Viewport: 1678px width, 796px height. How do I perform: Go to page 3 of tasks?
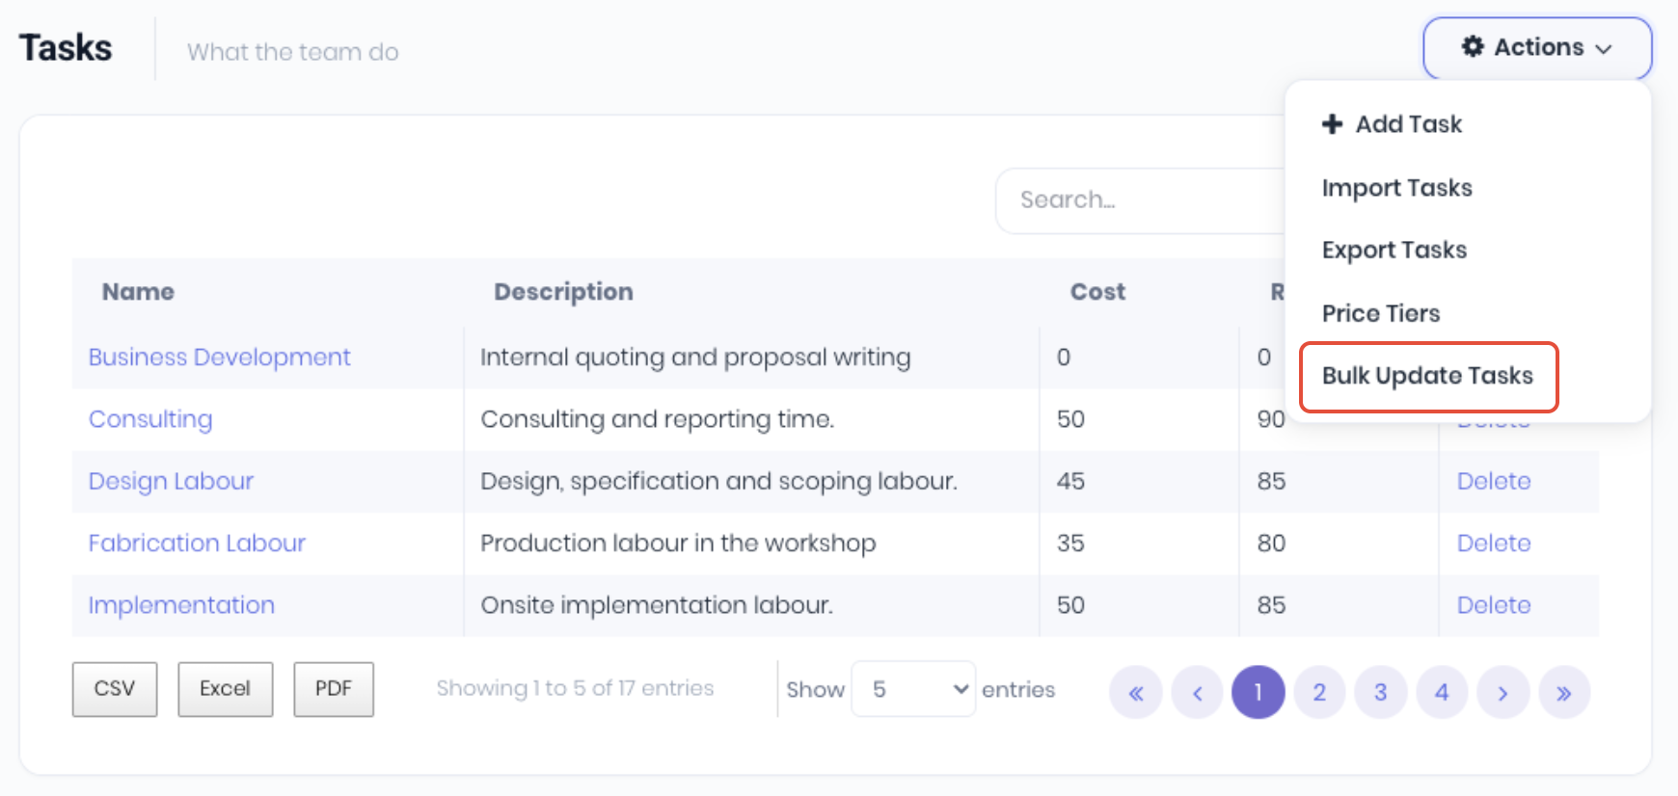(x=1380, y=693)
